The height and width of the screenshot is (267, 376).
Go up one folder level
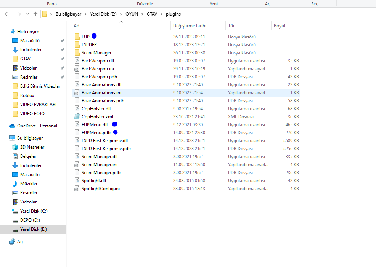coord(35,14)
